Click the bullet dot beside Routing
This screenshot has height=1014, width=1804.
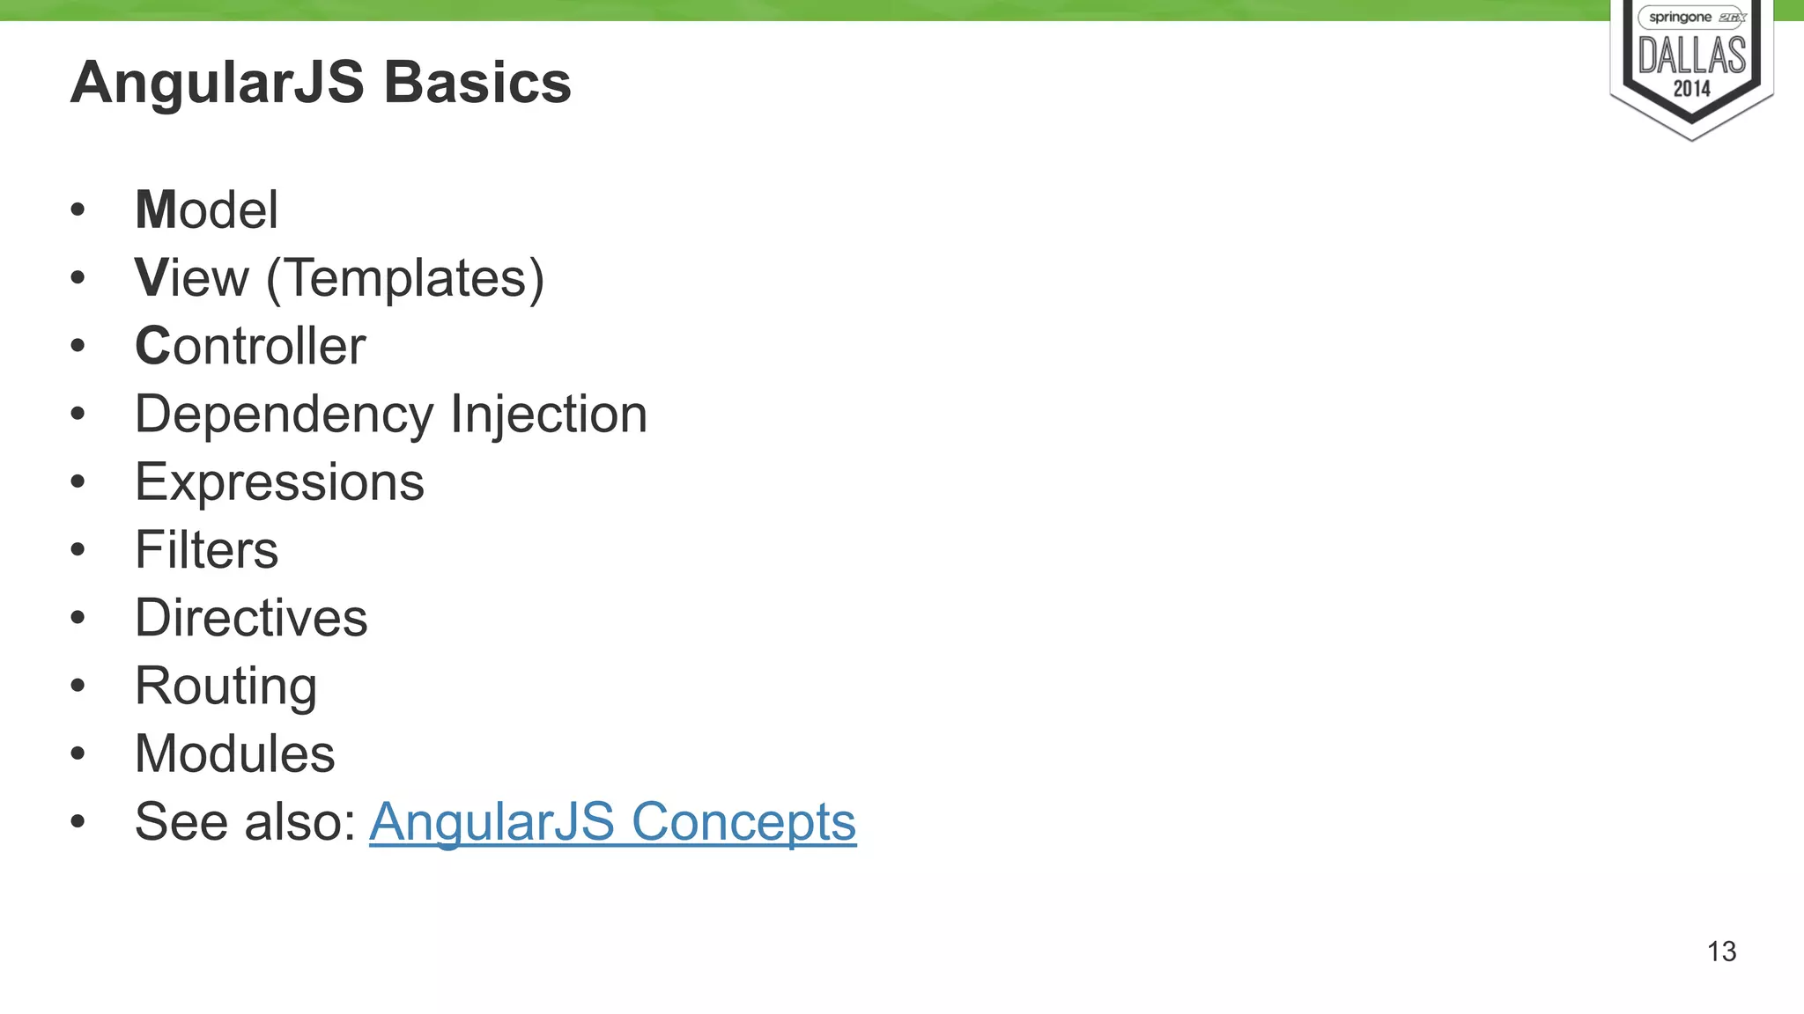coord(78,686)
